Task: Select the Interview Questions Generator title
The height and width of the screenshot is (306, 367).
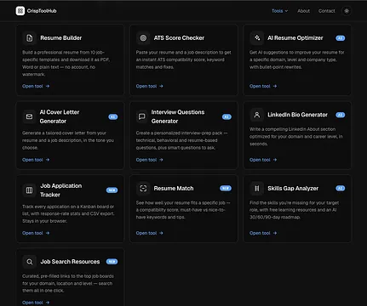Action: [178, 116]
